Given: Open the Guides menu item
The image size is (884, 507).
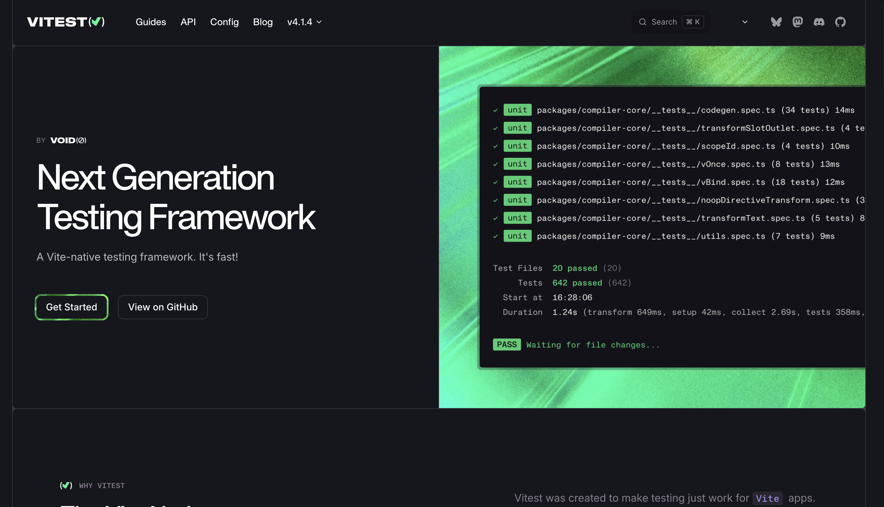Looking at the screenshot, I should (x=151, y=22).
